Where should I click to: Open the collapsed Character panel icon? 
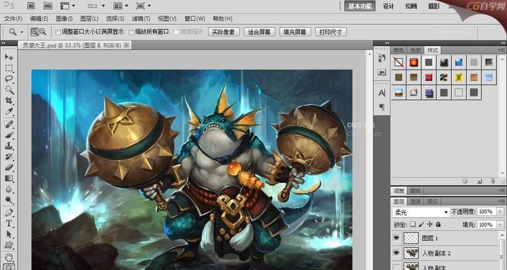[x=382, y=93]
